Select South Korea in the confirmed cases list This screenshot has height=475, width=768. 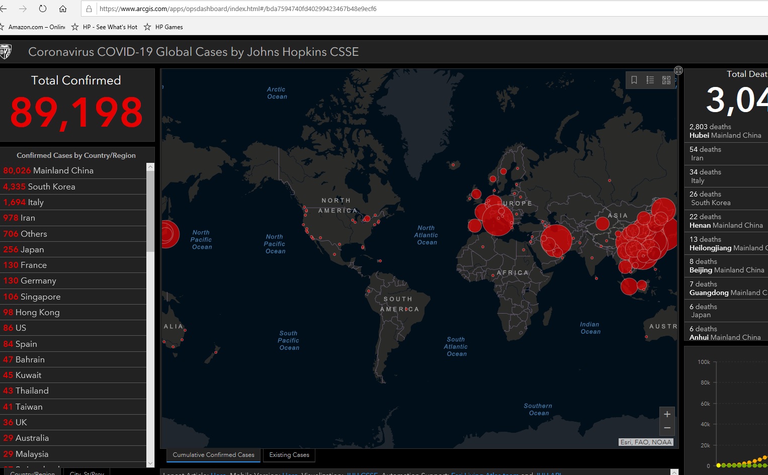(x=73, y=186)
